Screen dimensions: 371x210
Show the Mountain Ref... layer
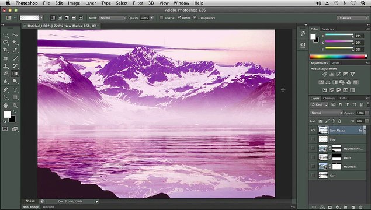[x=313, y=148]
